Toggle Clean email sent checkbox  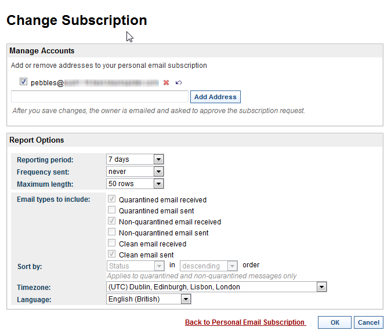[x=112, y=254]
